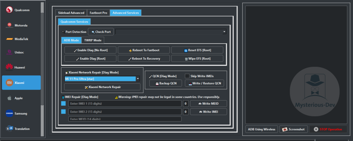Open the Qualcomm section in sidebar

pyautogui.click(x=21, y=10)
